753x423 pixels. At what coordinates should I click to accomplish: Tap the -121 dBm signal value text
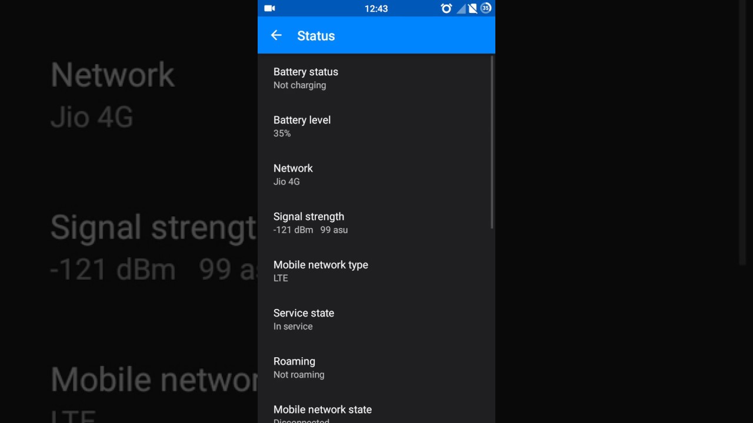293,230
